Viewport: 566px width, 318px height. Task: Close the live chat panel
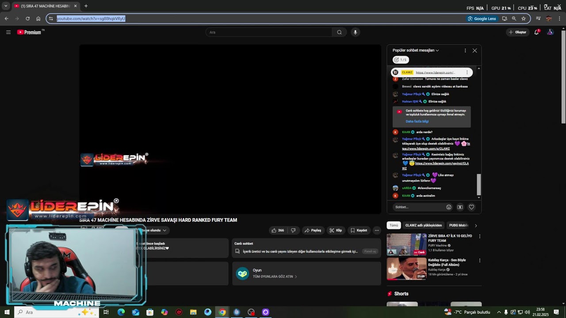tap(475, 50)
